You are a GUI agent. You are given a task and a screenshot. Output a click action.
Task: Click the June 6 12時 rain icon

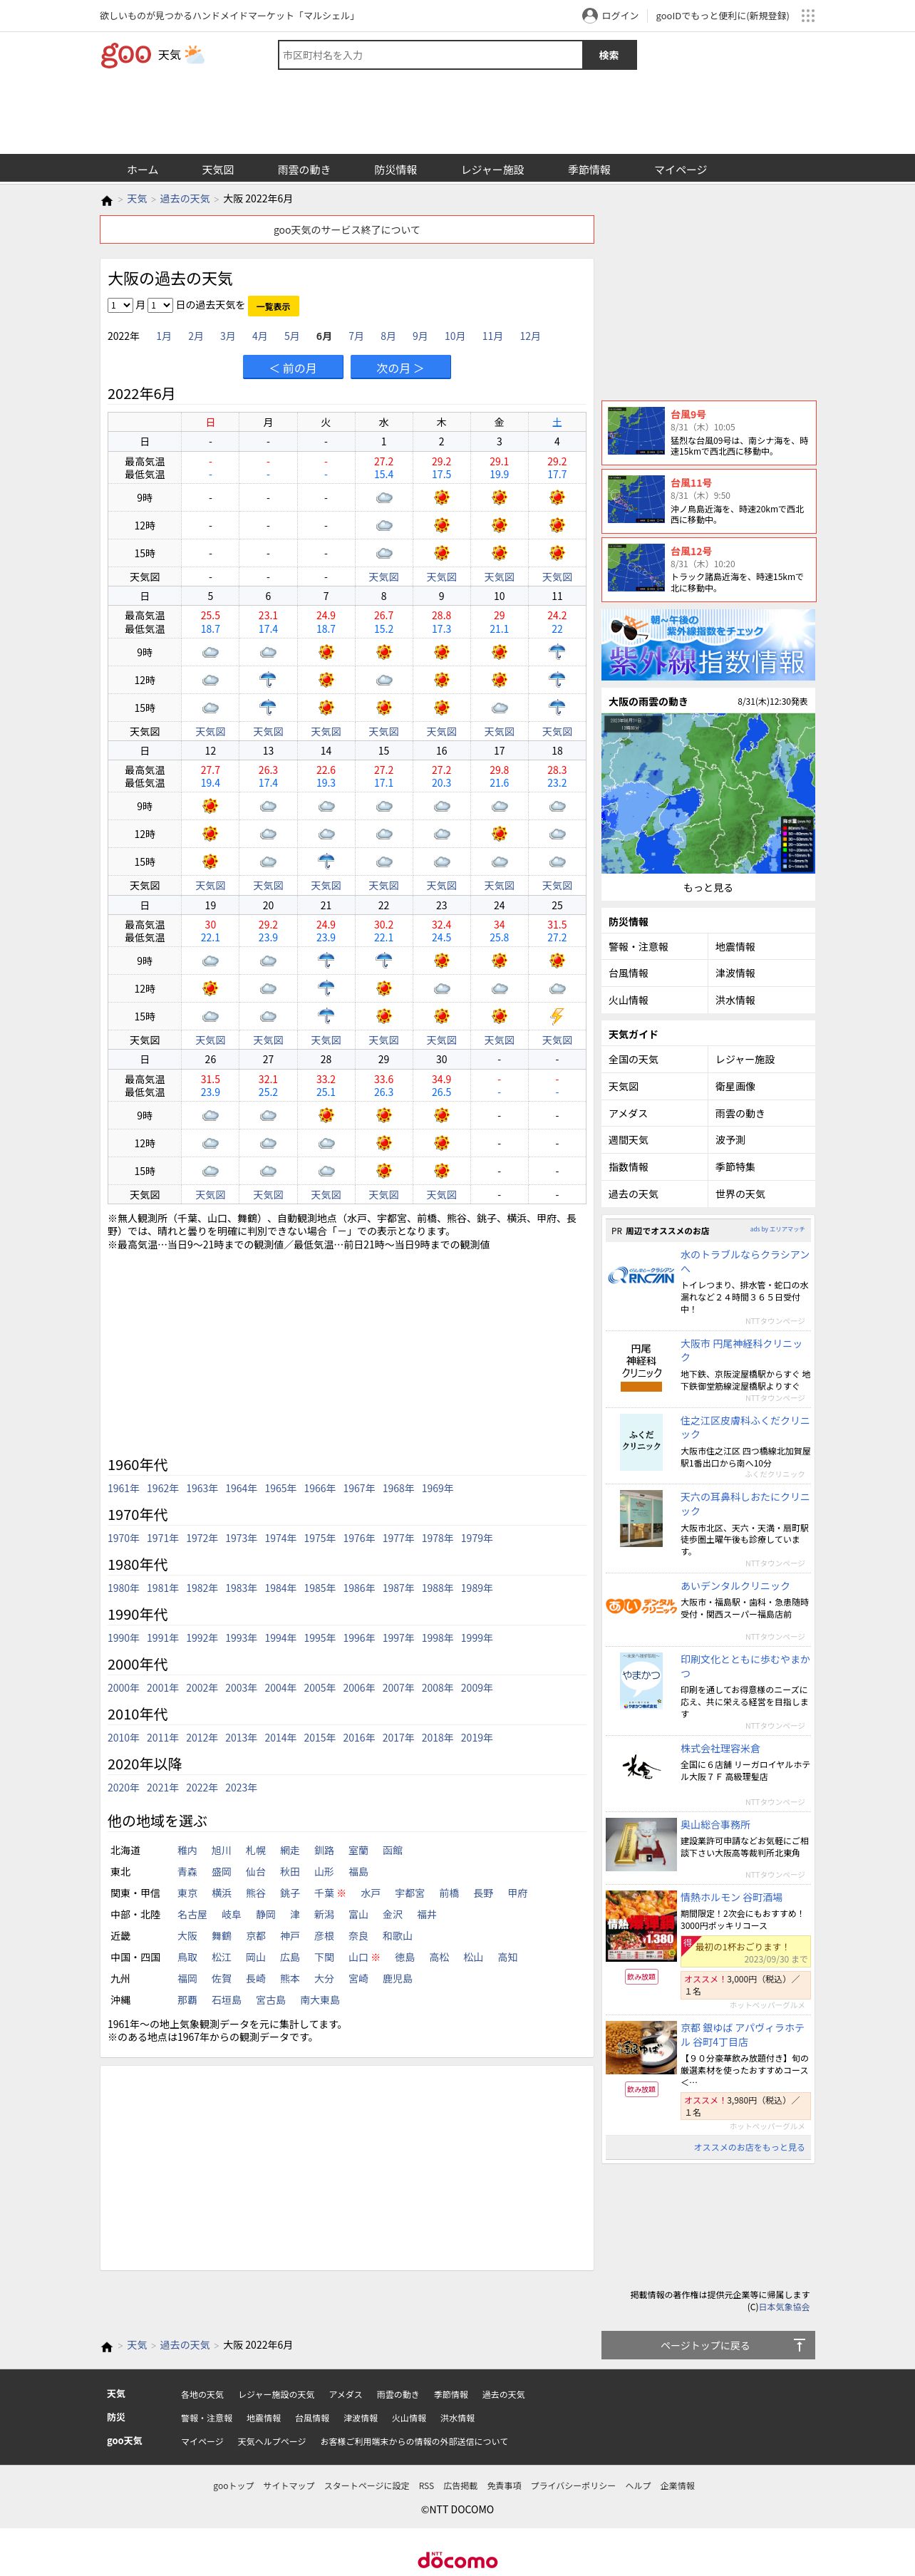tap(268, 680)
